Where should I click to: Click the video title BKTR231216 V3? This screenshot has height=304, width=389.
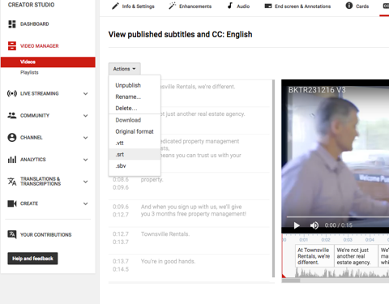[317, 90]
